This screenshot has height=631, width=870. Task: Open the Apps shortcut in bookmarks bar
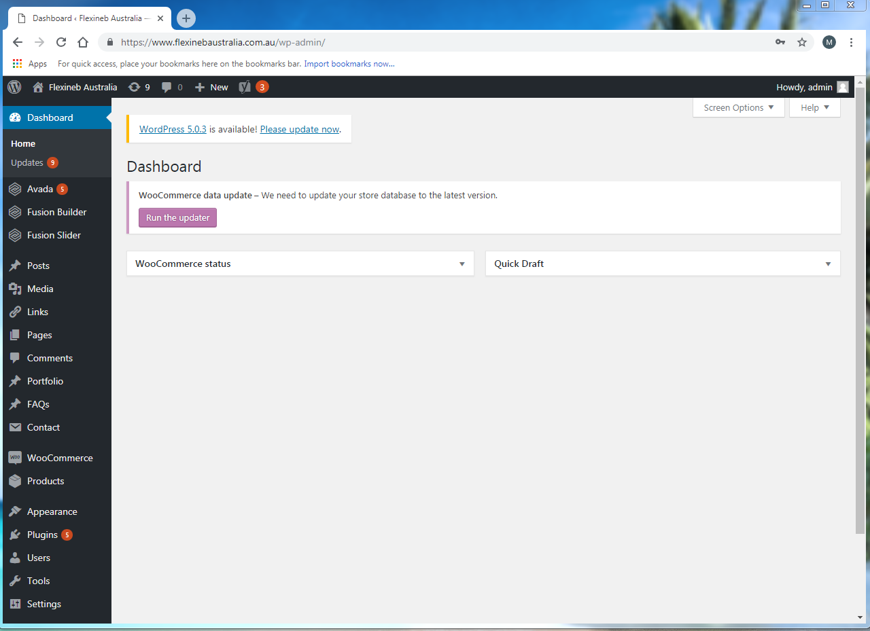tap(30, 64)
